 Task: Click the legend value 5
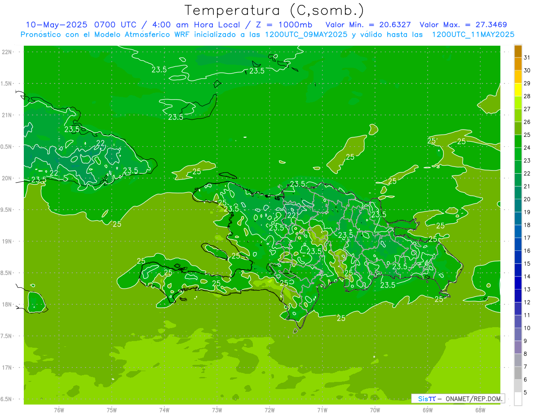526,393
